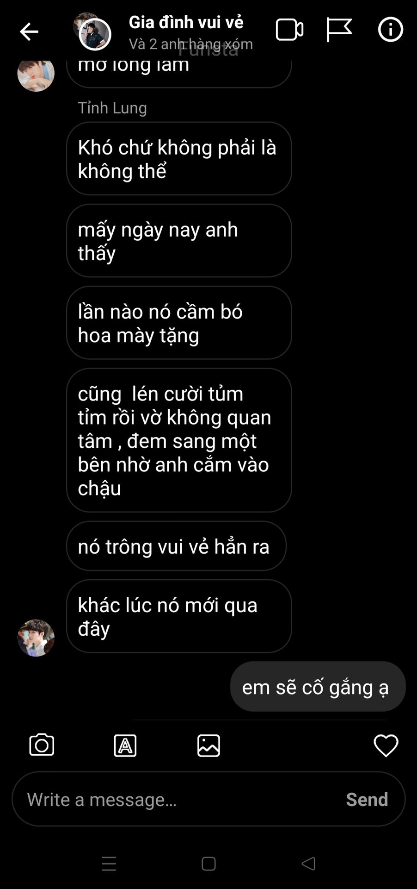The height and width of the screenshot is (889, 417).
Task: Send a heart reaction
Action: tap(386, 745)
